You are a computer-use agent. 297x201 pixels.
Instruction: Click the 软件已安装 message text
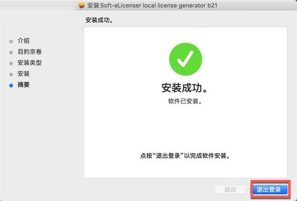[185, 101]
